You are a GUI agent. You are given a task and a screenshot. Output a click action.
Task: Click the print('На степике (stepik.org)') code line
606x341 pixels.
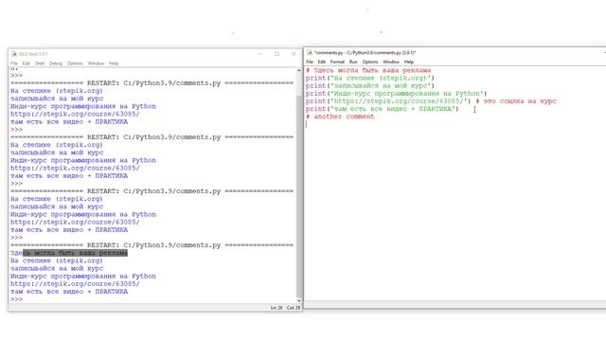tap(370, 78)
